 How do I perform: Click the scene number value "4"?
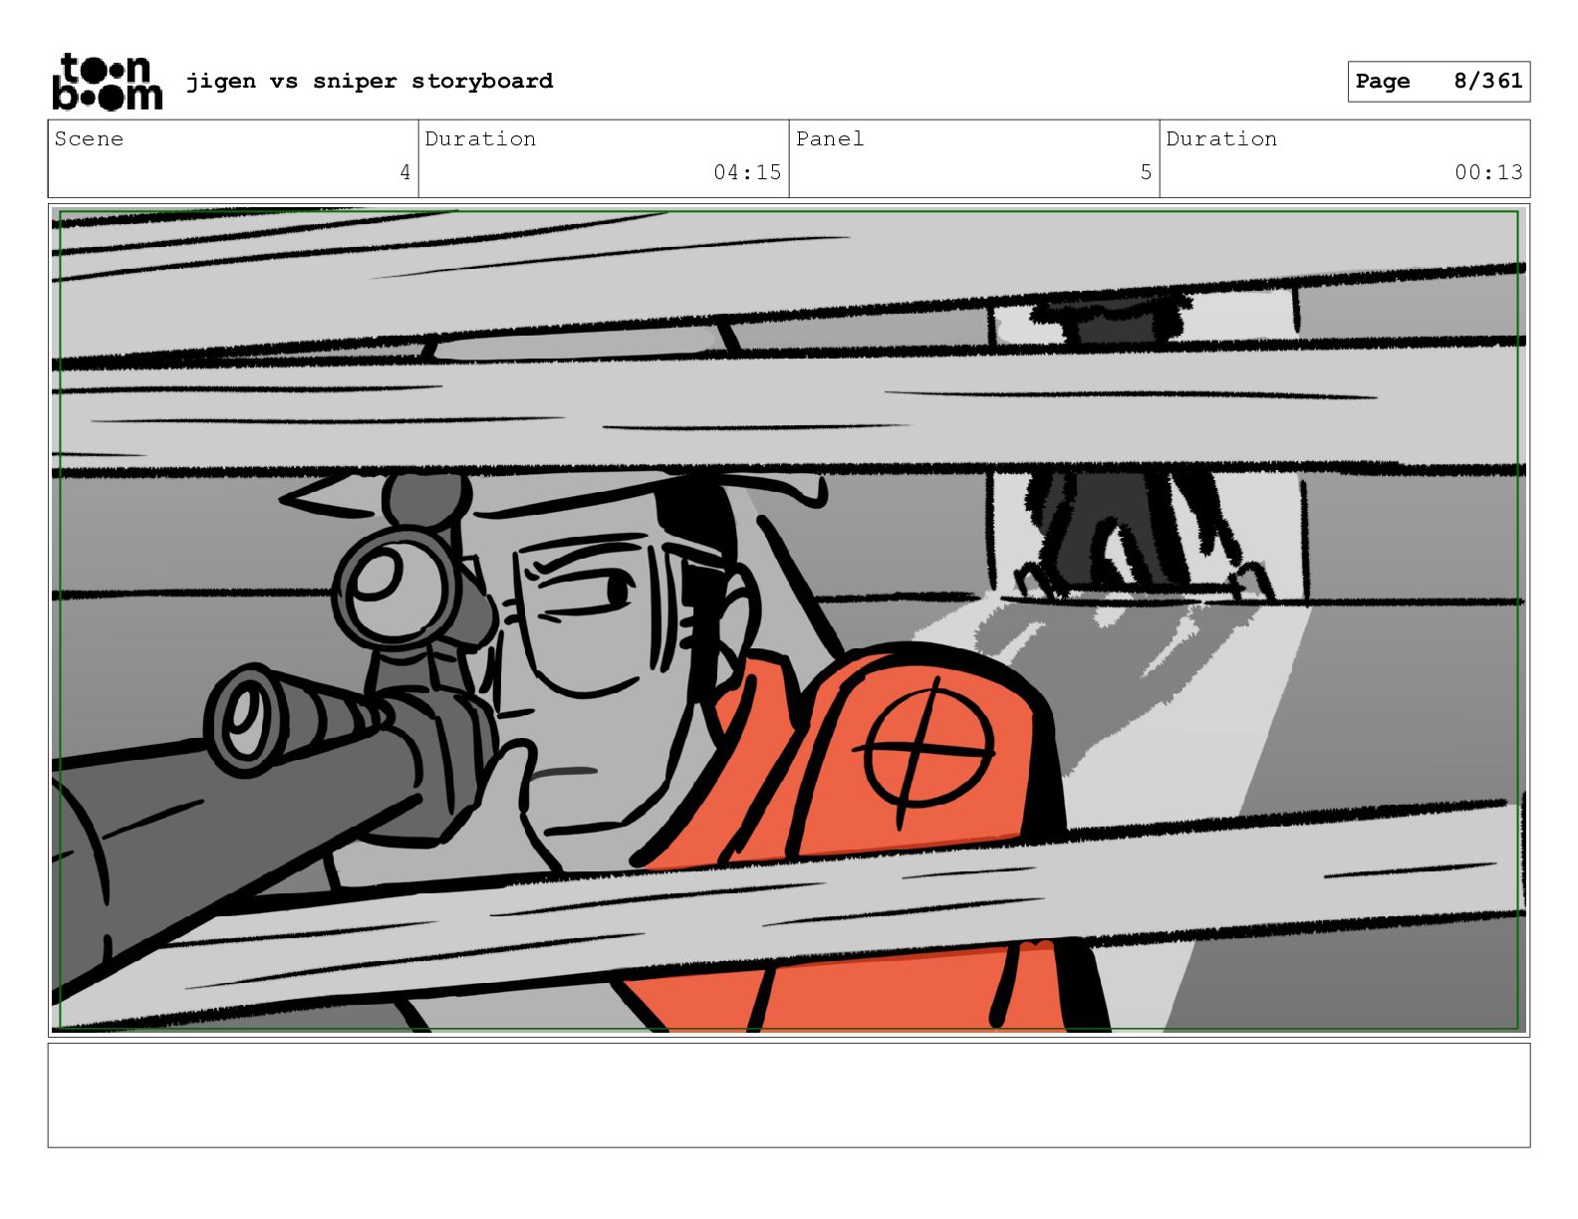404,172
